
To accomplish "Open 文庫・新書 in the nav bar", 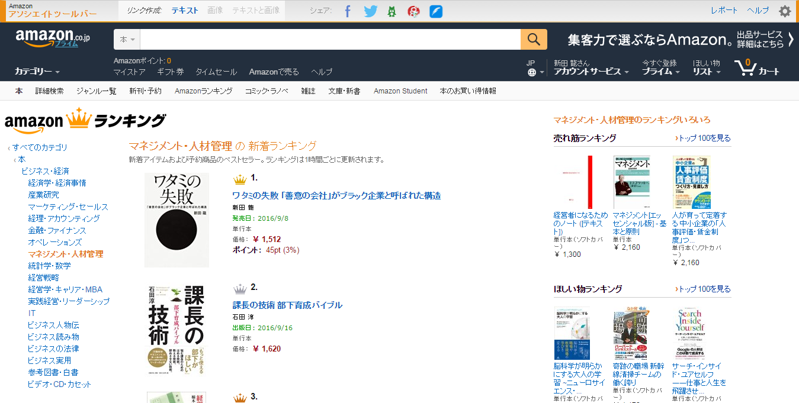I will [344, 91].
